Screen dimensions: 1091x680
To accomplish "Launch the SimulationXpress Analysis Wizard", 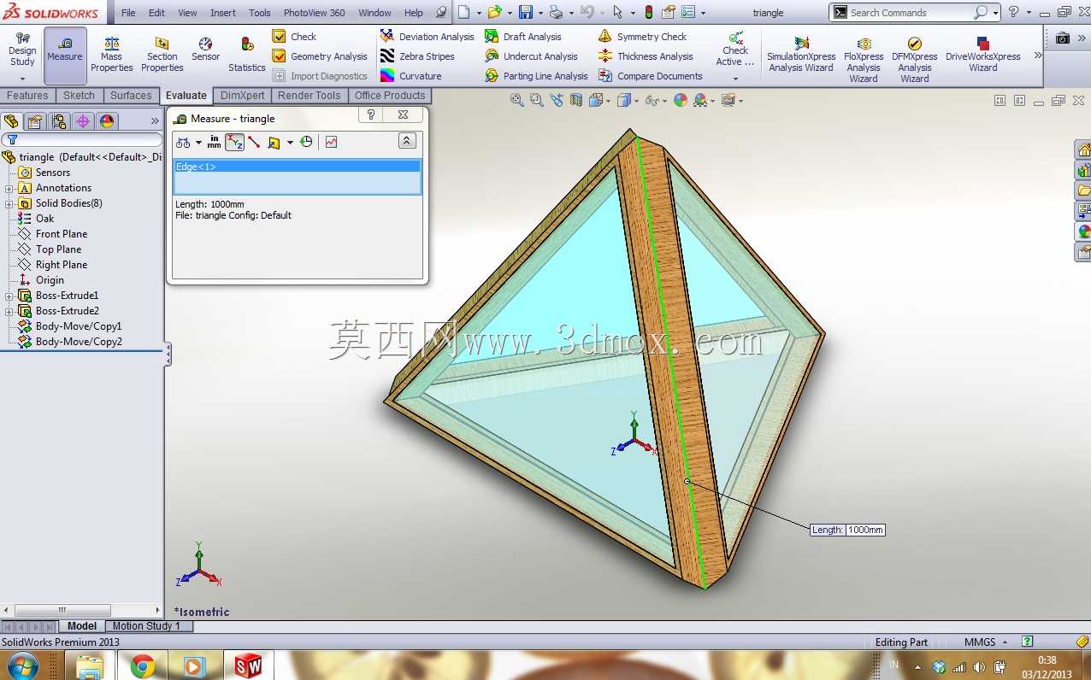I will 801,56.
